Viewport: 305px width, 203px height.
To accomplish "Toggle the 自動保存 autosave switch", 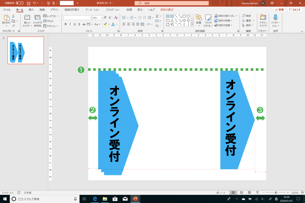I will click(x=19, y=3).
